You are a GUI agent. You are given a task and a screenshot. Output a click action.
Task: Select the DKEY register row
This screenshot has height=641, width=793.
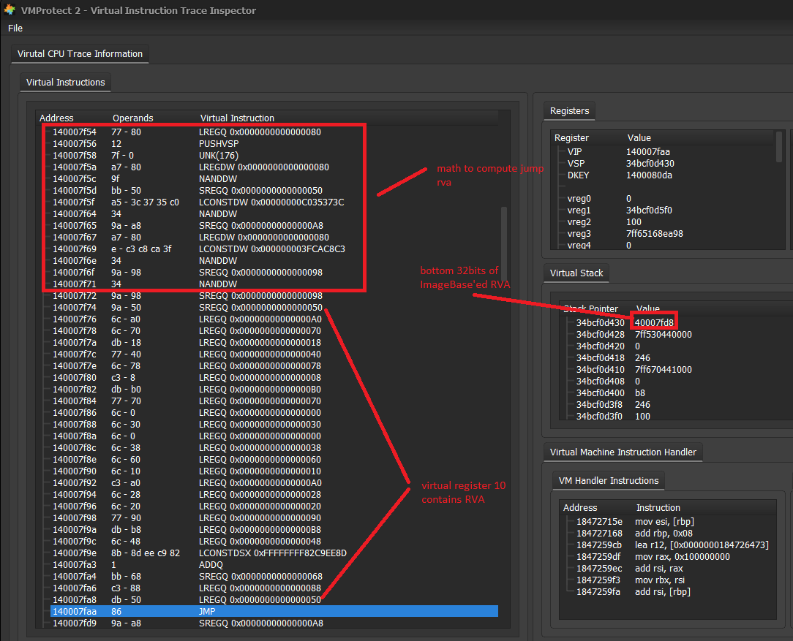(x=578, y=175)
